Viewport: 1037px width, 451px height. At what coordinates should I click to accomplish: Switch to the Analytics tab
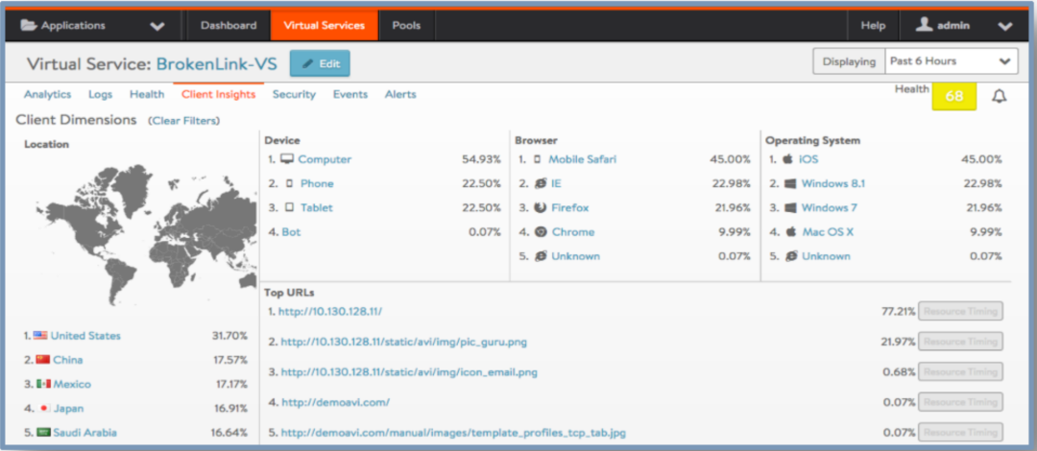click(48, 95)
